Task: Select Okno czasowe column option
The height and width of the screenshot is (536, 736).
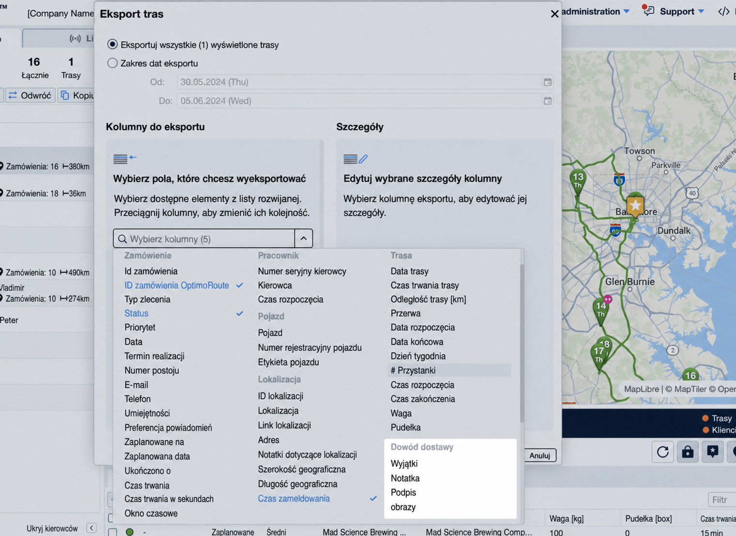Action: (x=151, y=513)
